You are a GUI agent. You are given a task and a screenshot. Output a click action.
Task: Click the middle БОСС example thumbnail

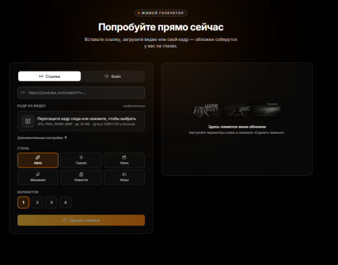pos(237,110)
